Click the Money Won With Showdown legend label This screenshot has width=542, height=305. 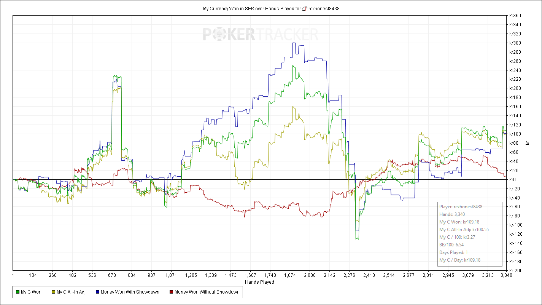130,292
